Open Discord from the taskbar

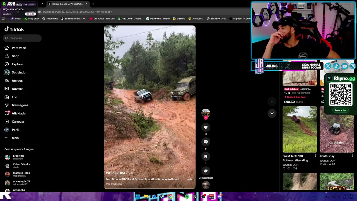219,197
